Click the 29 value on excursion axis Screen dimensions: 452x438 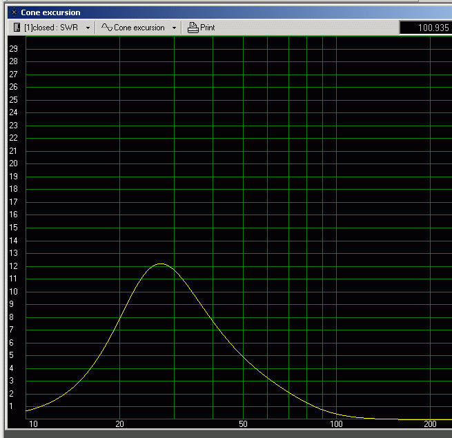pyautogui.click(x=13, y=49)
